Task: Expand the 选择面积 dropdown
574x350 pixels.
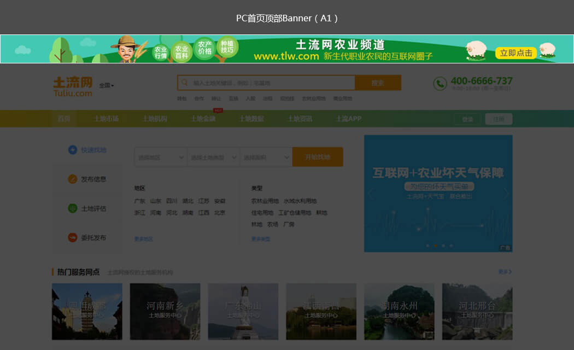Action: 266,157
